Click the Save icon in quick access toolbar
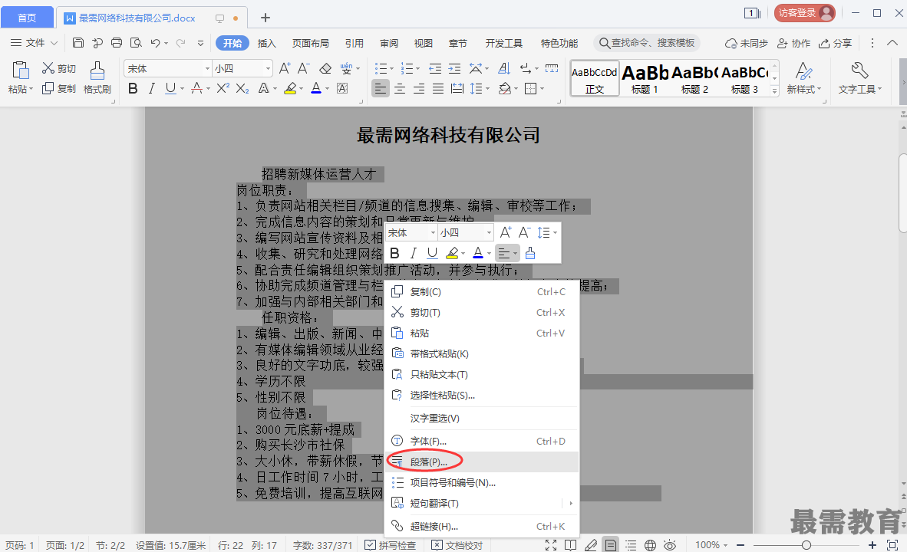The width and height of the screenshot is (907, 552). pos(78,43)
